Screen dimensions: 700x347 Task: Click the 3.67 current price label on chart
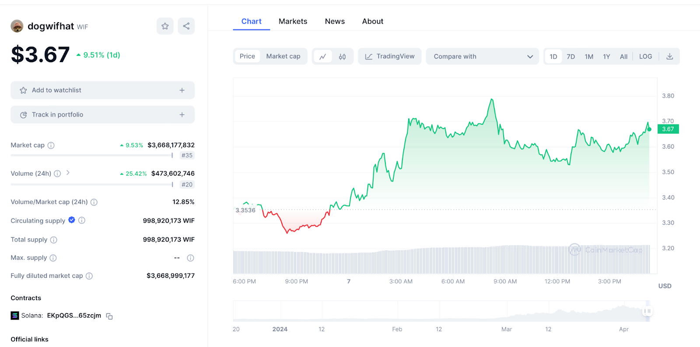click(x=668, y=129)
